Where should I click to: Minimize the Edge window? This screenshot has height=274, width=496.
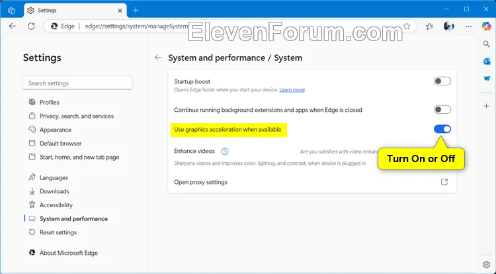point(446,9)
